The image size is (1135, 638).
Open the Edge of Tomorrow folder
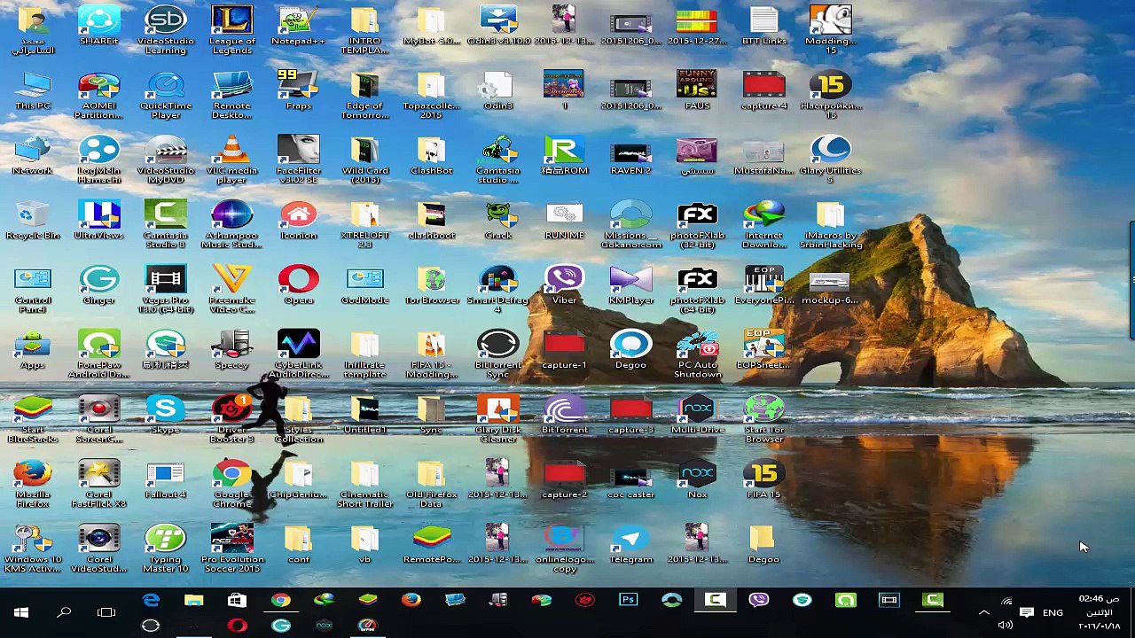[x=364, y=96]
